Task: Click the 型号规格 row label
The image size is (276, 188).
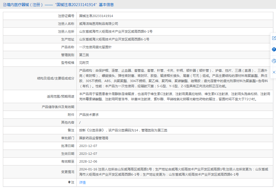Action: pyautogui.click(x=68, y=63)
